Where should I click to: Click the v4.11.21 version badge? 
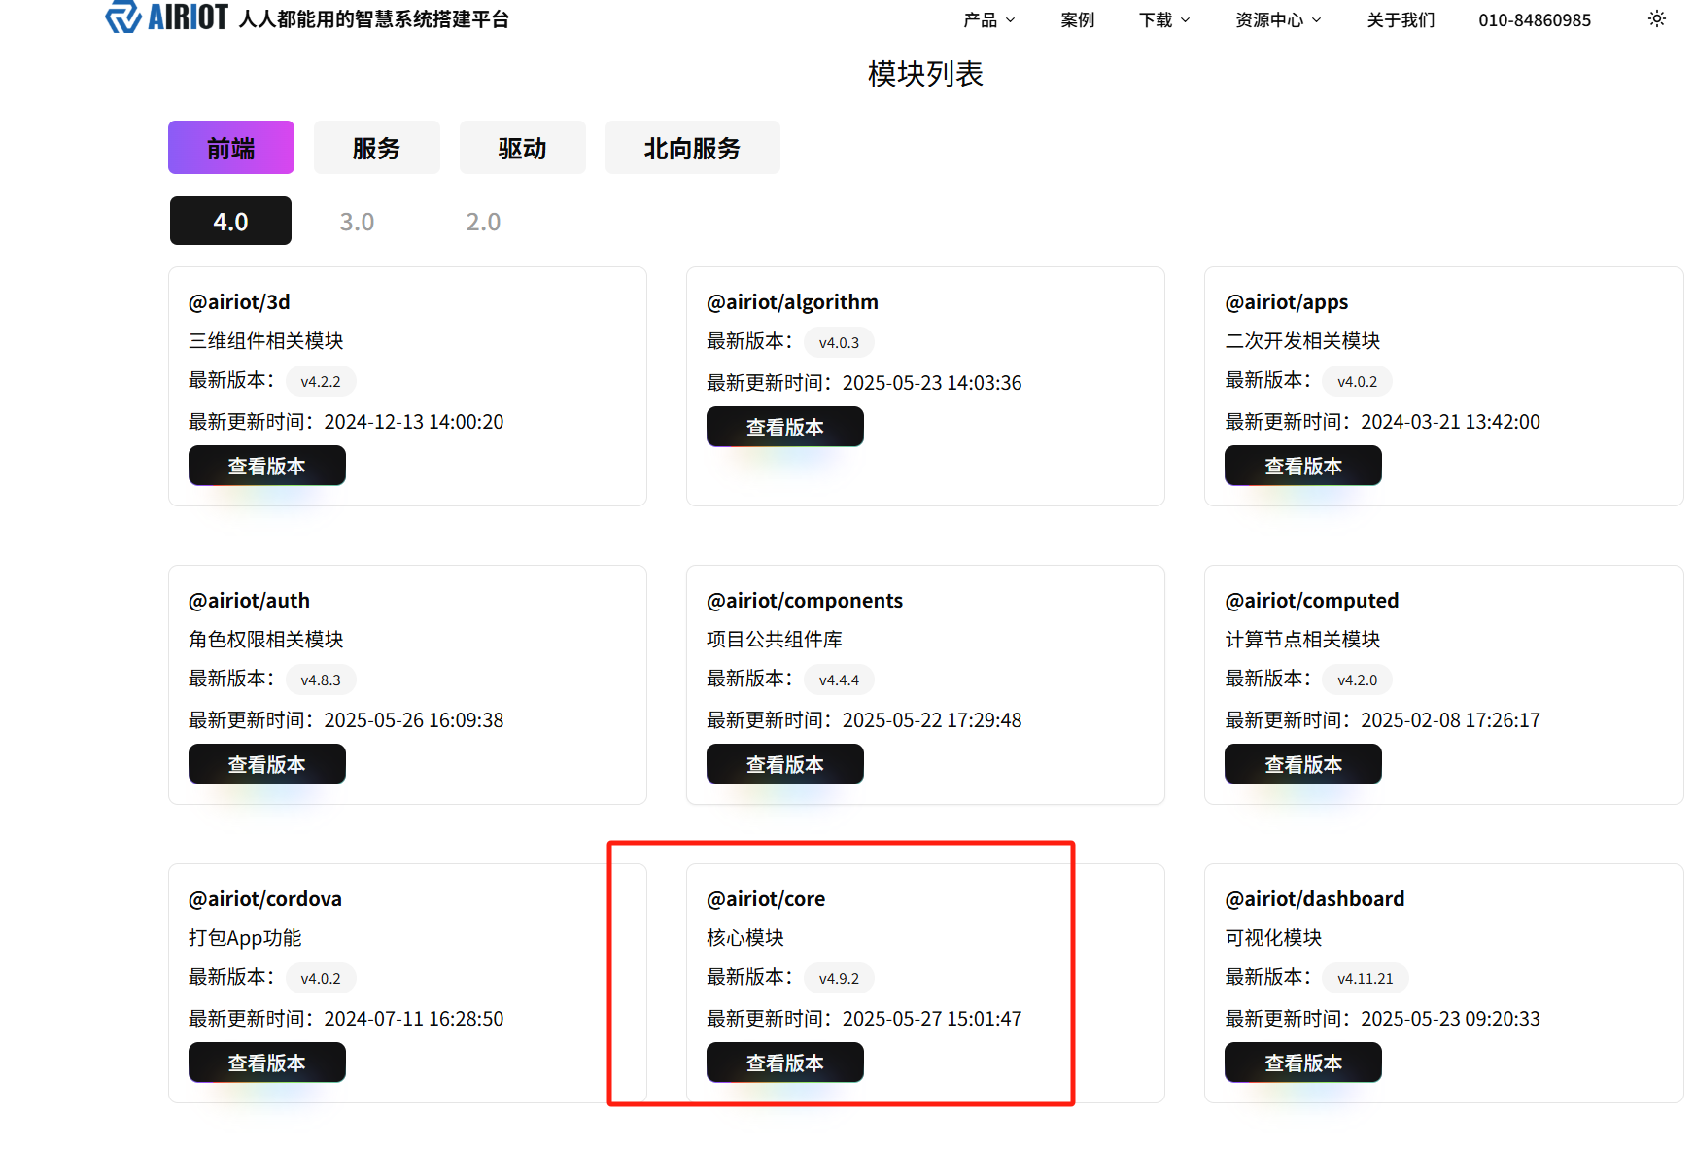(1365, 978)
